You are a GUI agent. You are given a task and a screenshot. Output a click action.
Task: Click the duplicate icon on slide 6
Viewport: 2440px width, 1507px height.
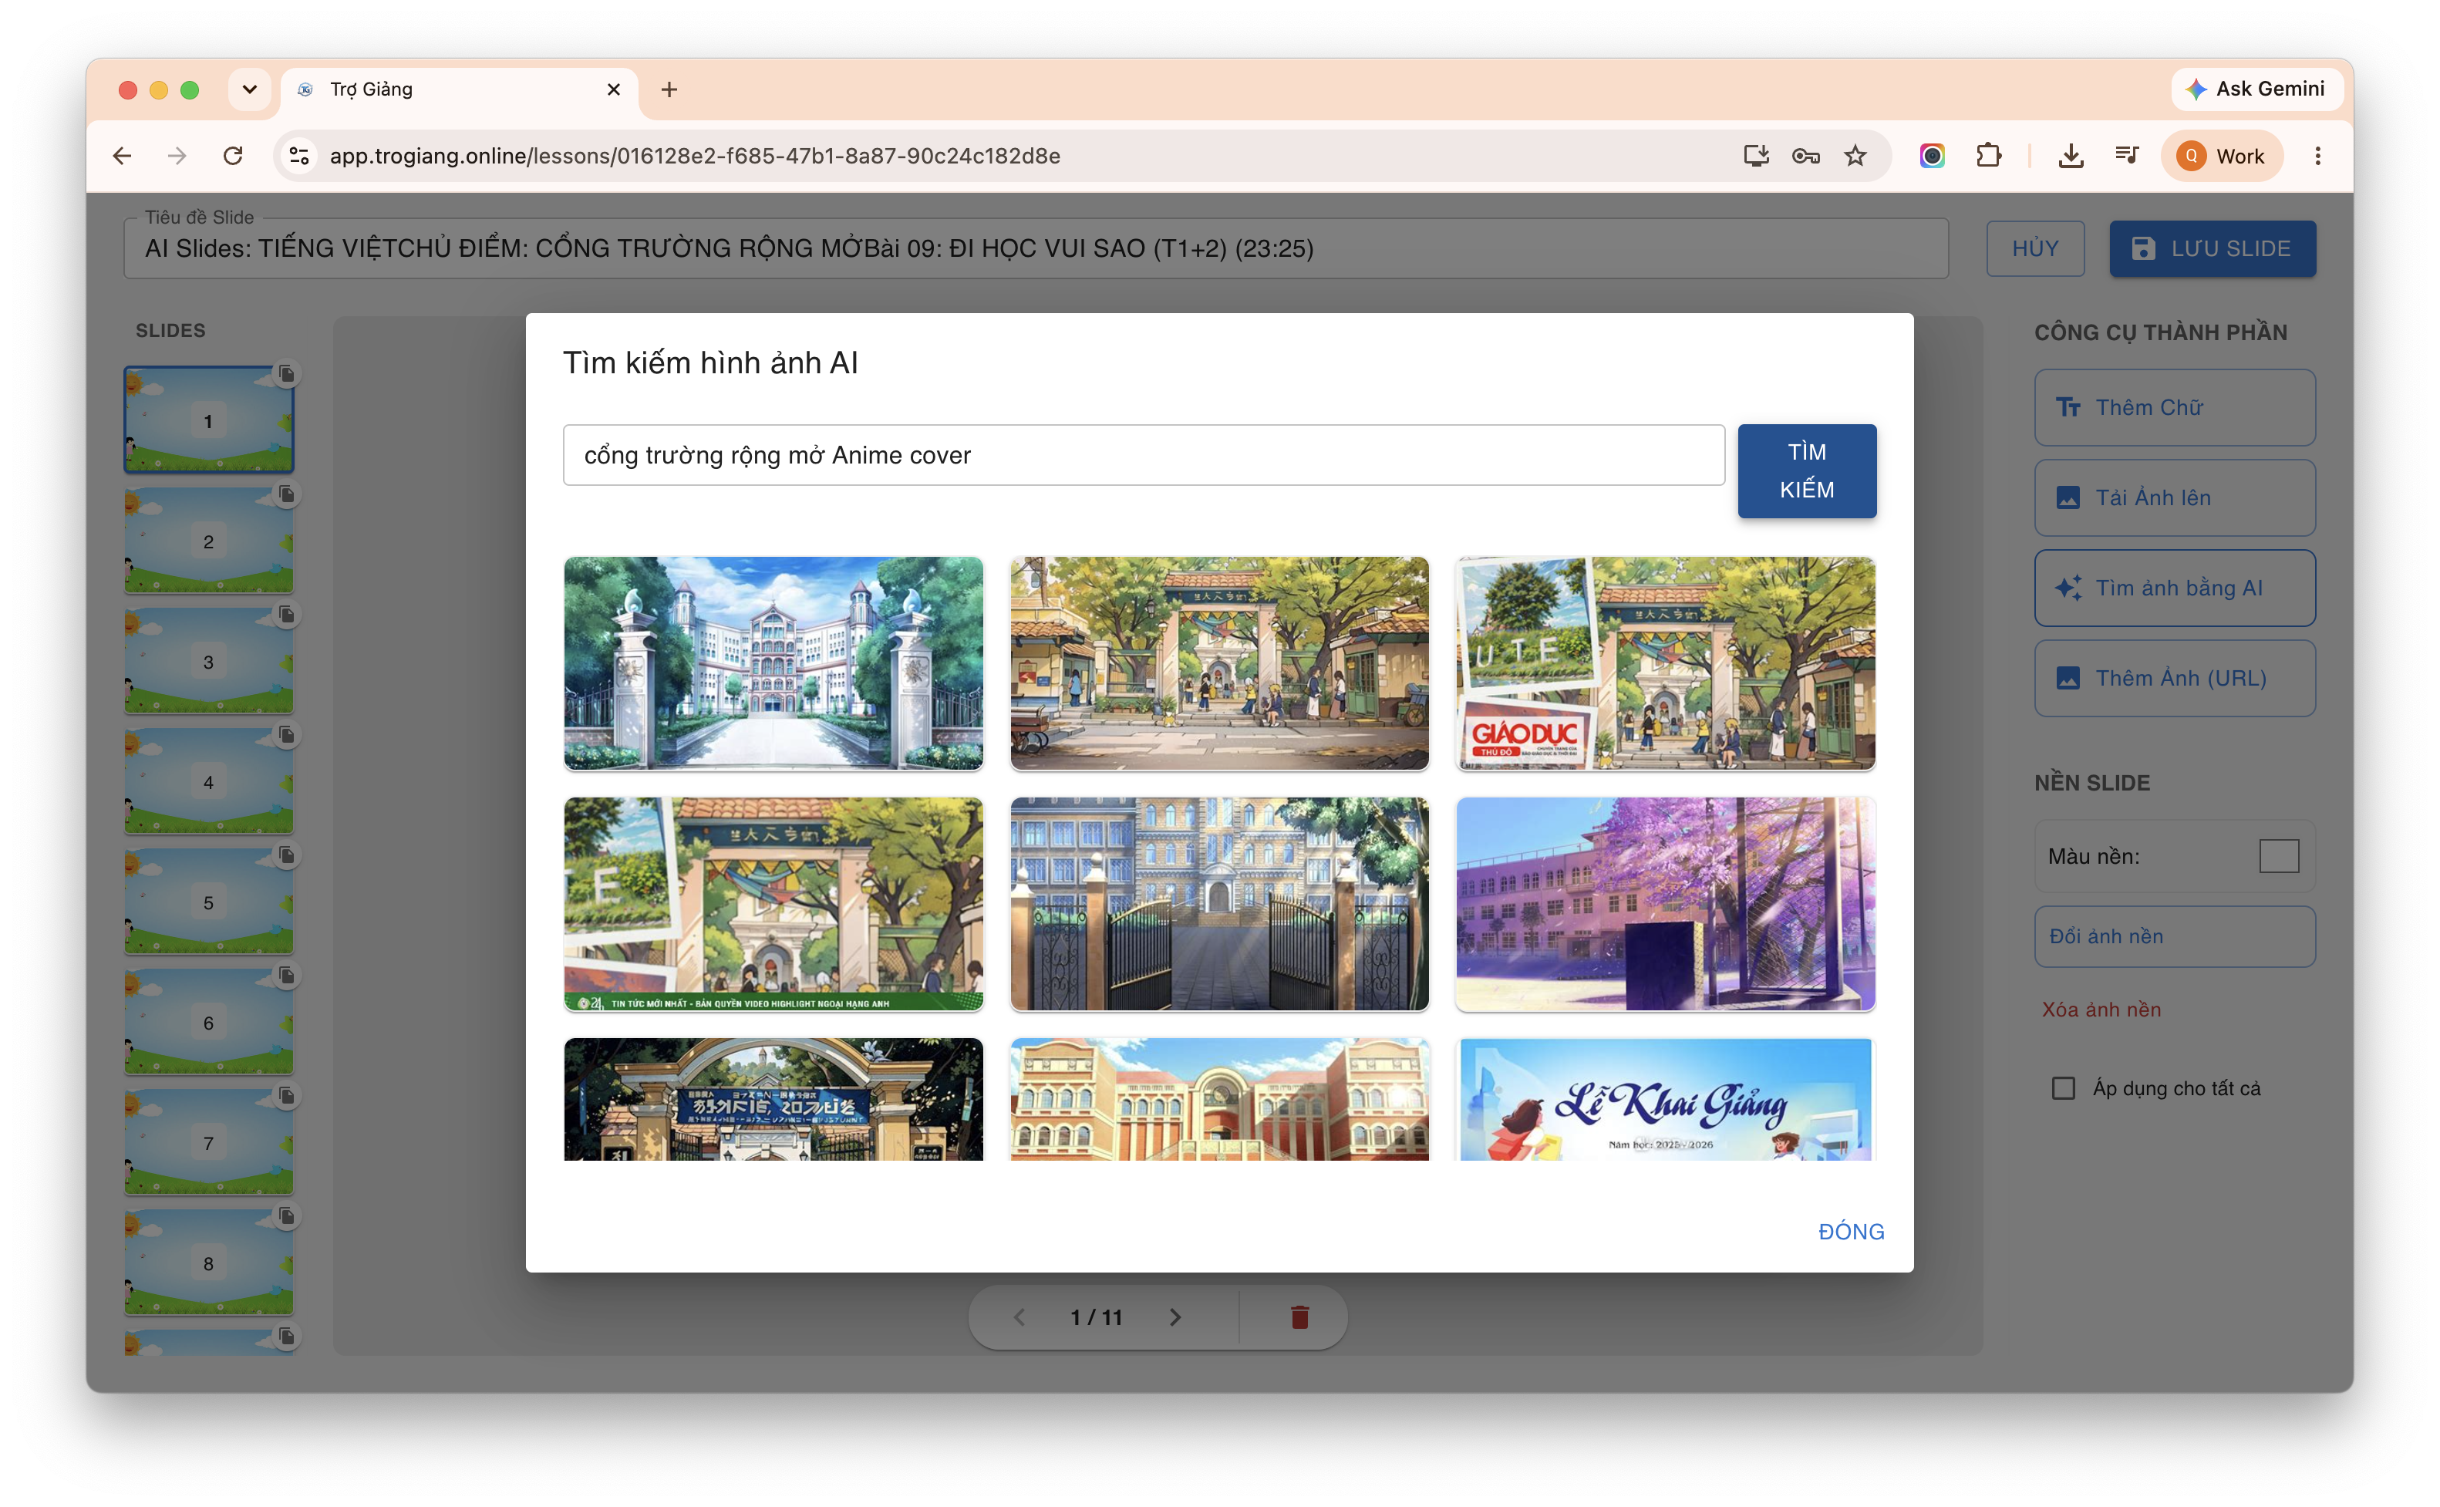286,976
